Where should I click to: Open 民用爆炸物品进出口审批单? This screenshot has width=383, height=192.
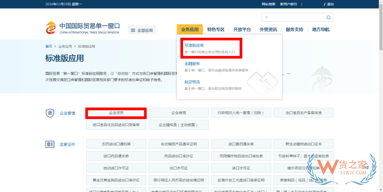point(241,156)
